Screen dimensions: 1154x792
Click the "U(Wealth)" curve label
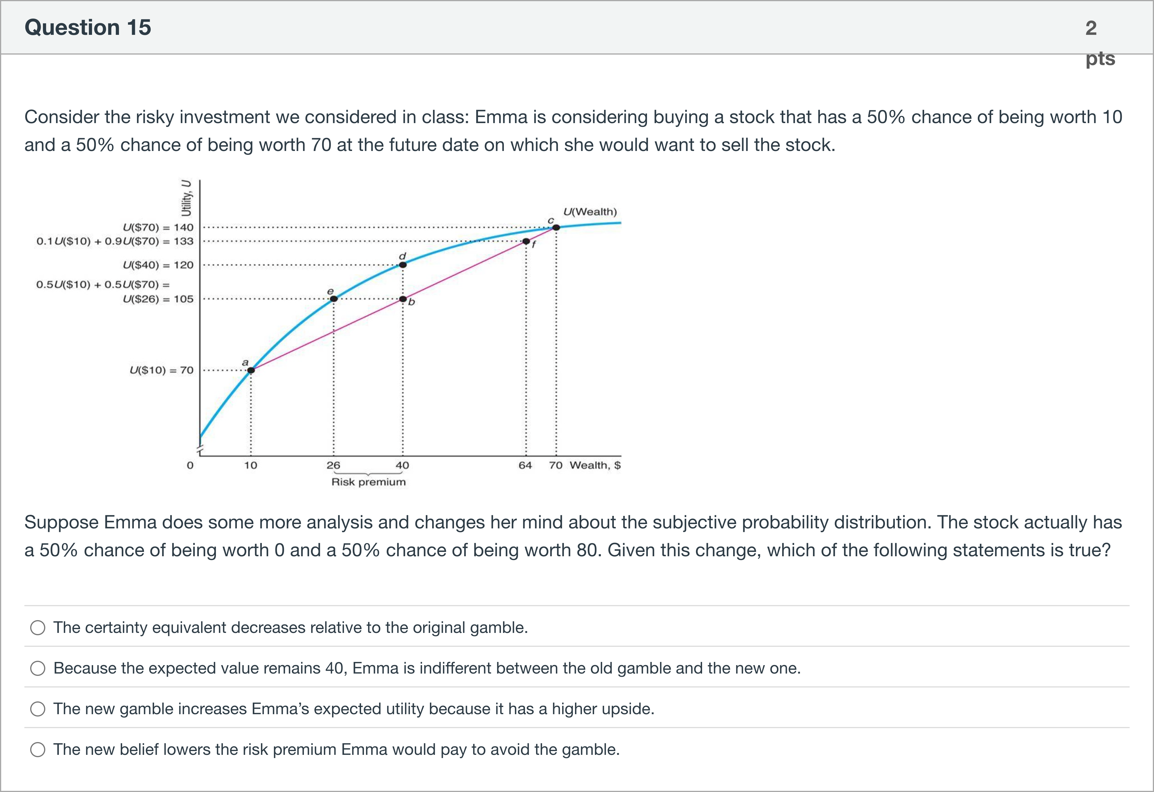[x=590, y=212]
